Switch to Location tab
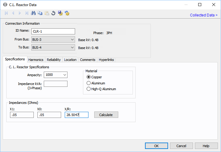 pyautogui.click(x=70, y=60)
